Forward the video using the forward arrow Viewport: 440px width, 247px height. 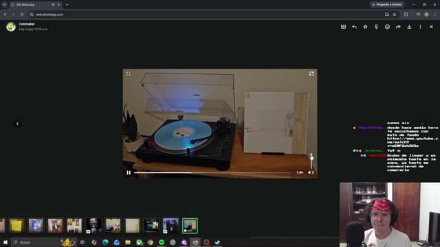tap(398, 27)
